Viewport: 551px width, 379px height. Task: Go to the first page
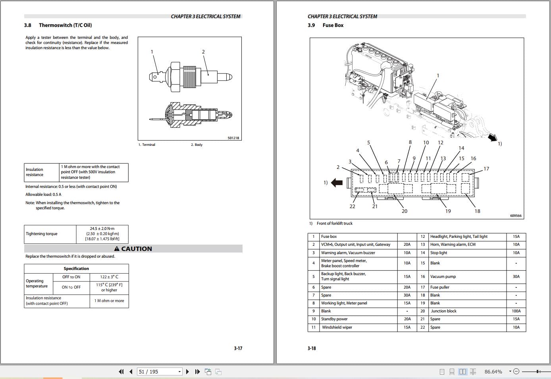click(121, 371)
